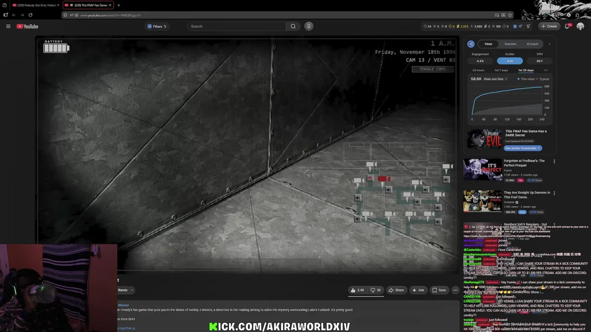Screen dimensions: 591x332
Task: Go to the YouTube home logo
Action: [27, 26]
